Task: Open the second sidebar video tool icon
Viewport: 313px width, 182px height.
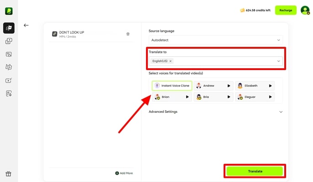Action: pyautogui.click(x=9, y=41)
